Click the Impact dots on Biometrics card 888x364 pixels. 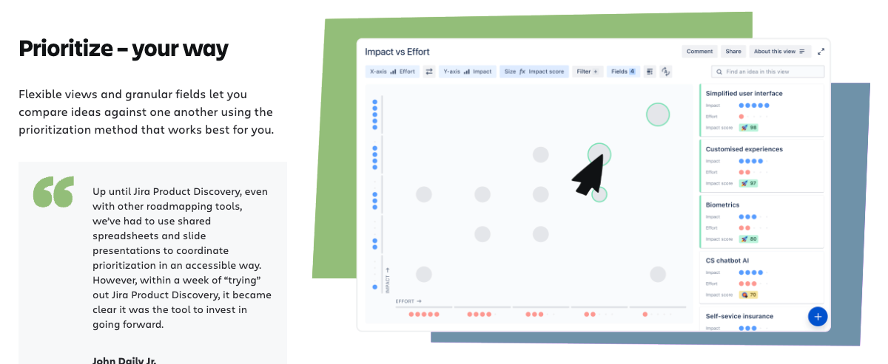pos(754,217)
